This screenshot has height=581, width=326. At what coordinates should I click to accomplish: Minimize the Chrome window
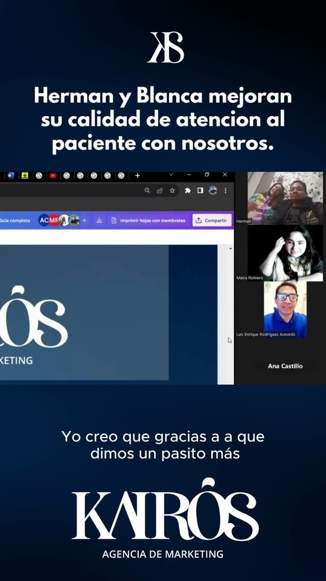[x=189, y=175]
